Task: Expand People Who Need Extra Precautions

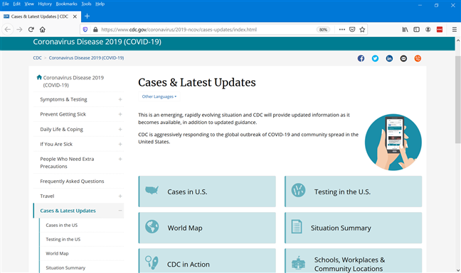Action: point(120,159)
